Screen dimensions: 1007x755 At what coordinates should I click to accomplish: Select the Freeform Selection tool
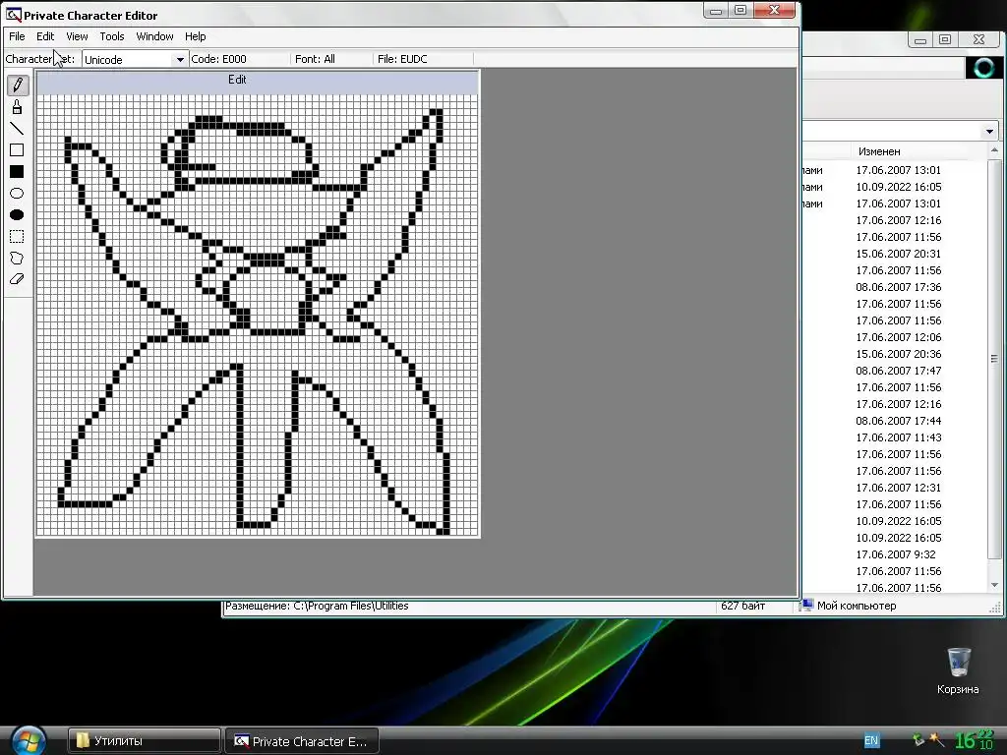pos(18,259)
